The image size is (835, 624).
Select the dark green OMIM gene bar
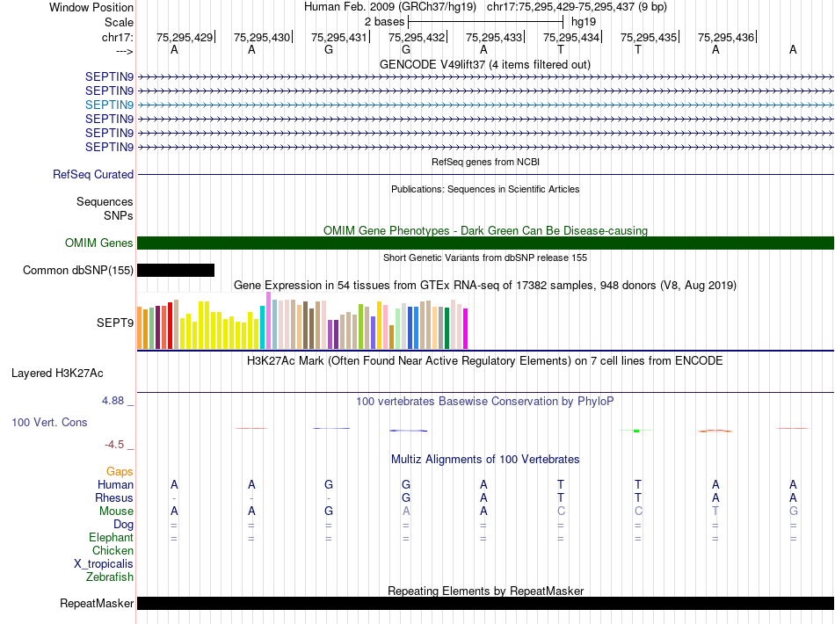pos(485,243)
